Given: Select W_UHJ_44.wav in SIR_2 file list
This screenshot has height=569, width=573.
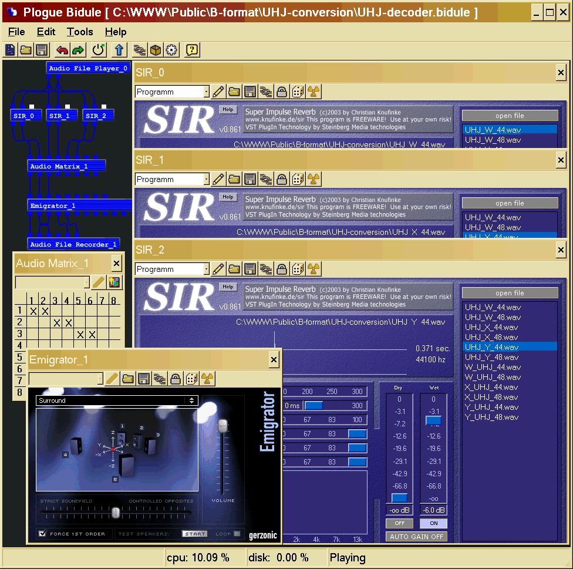Looking at the screenshot, I should tap(510, 367).
